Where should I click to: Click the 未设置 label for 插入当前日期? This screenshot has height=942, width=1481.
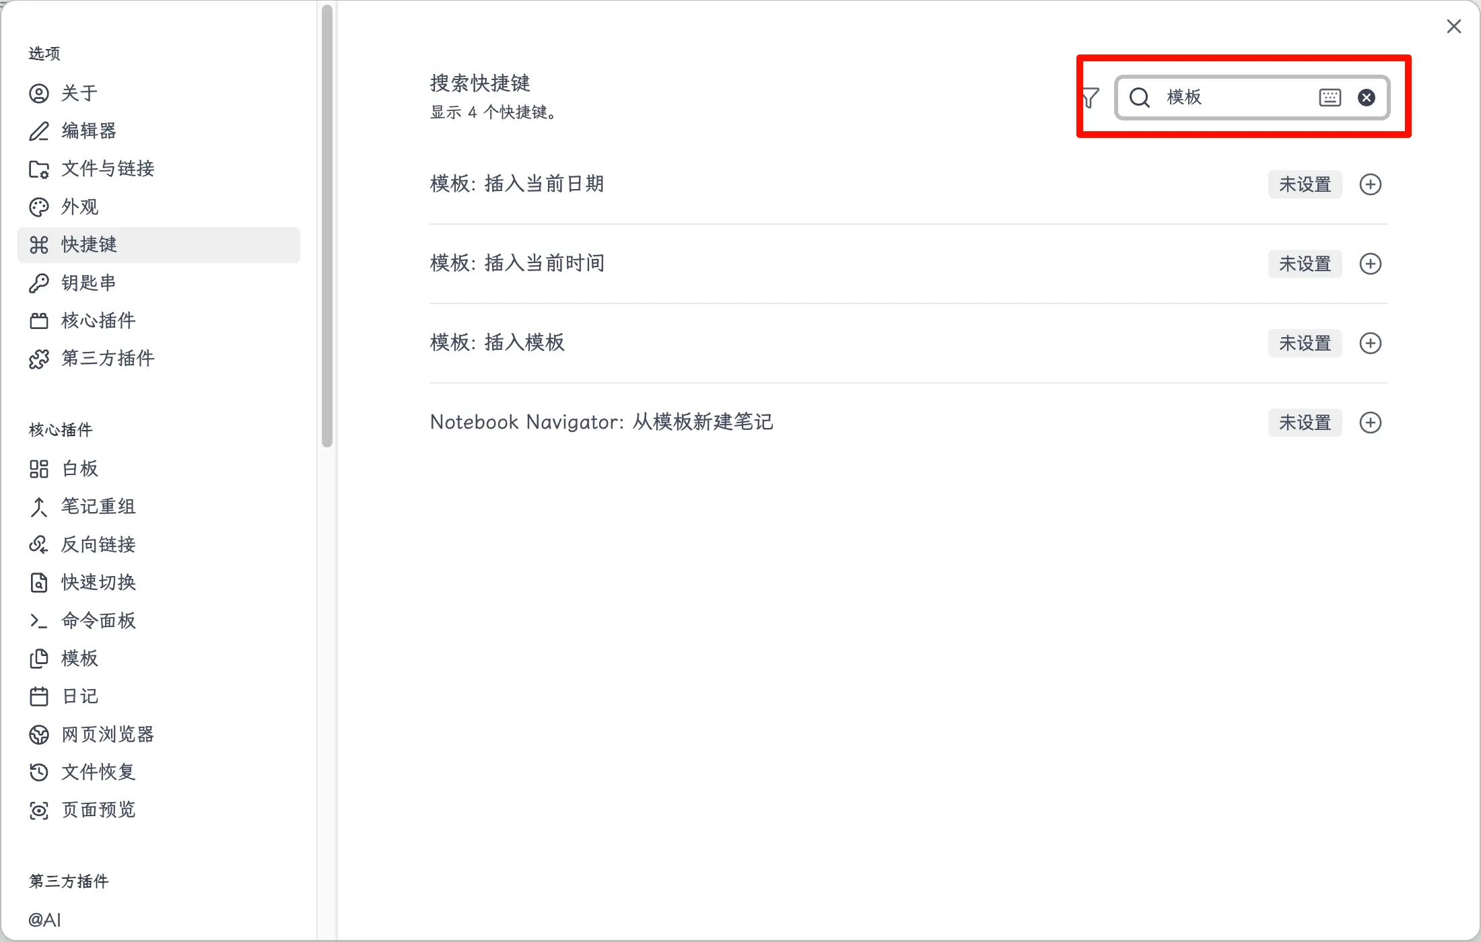pyautogui.click(x=1305, y=184)
